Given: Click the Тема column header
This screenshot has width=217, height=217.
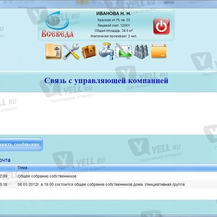Looking at the screenshot, I should 22,168.
